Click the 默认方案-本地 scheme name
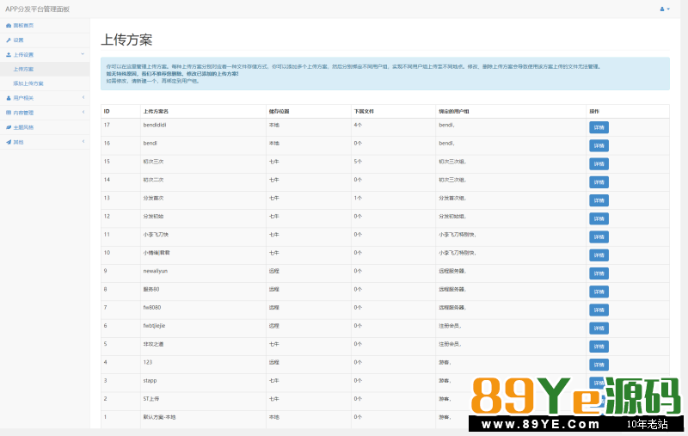The width and height of the screenshot is (688, 436). 159,417
